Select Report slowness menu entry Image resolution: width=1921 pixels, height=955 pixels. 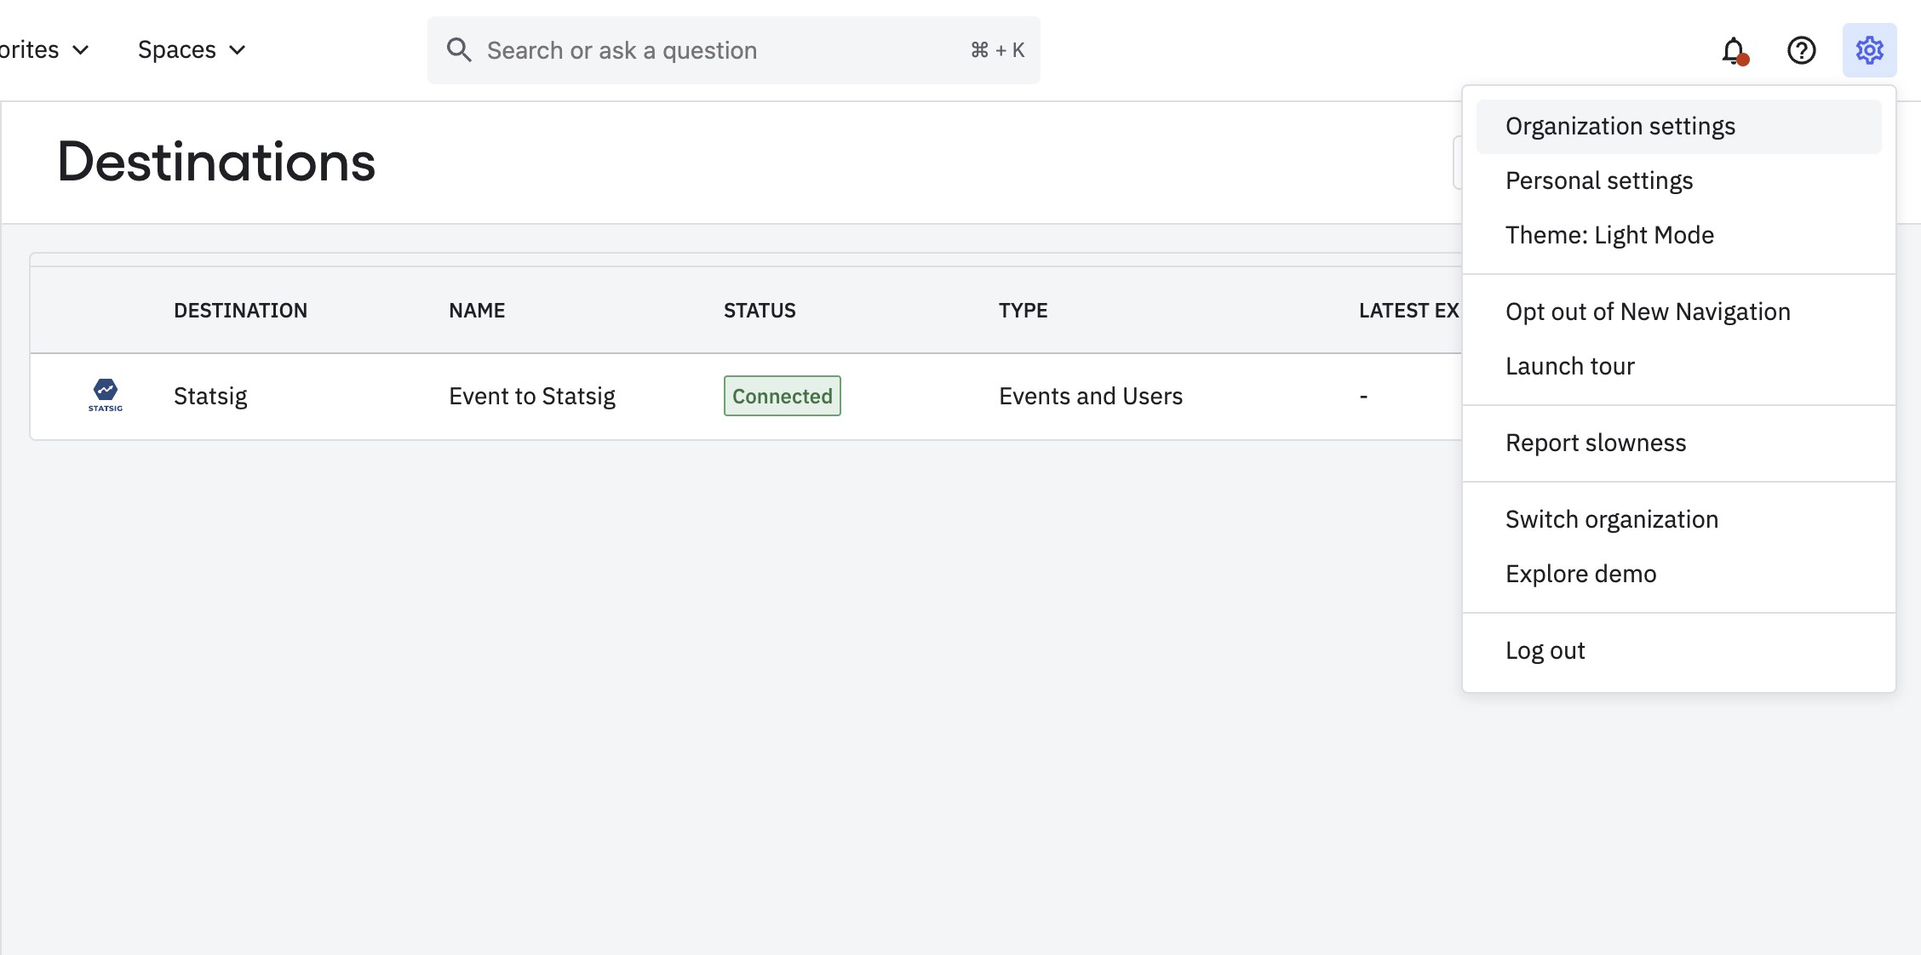coord(1595,443)
